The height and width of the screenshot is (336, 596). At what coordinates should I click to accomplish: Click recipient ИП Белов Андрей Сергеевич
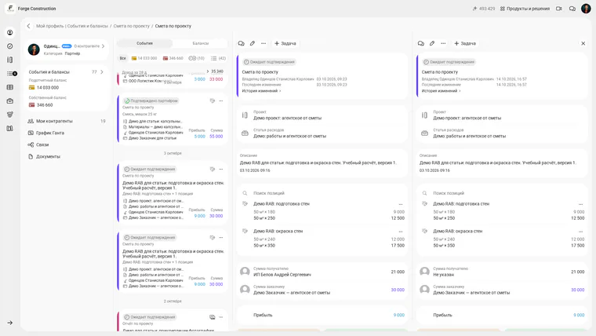pyautogui.click(x=282, y=275)
